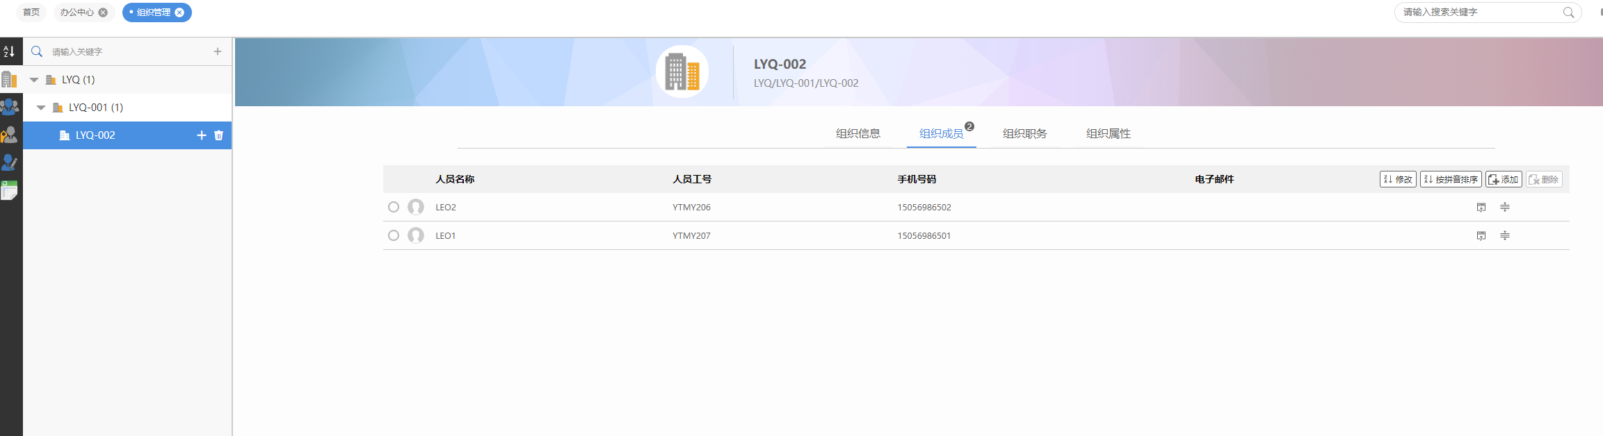Click the plus icon beside tree search box
The width and height of the screenshot is (1603, 436).
click(218, 51)
